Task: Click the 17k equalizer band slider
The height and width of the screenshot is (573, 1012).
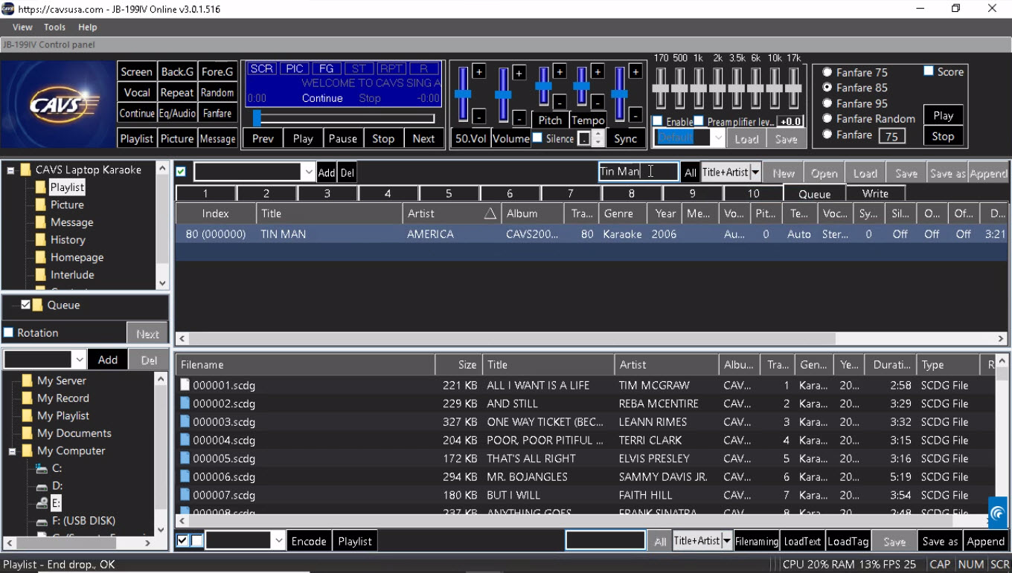Action: (x=794, y=88)
